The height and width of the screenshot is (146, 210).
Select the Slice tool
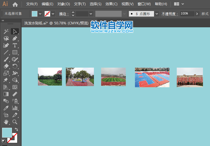[x=15, y=115]
